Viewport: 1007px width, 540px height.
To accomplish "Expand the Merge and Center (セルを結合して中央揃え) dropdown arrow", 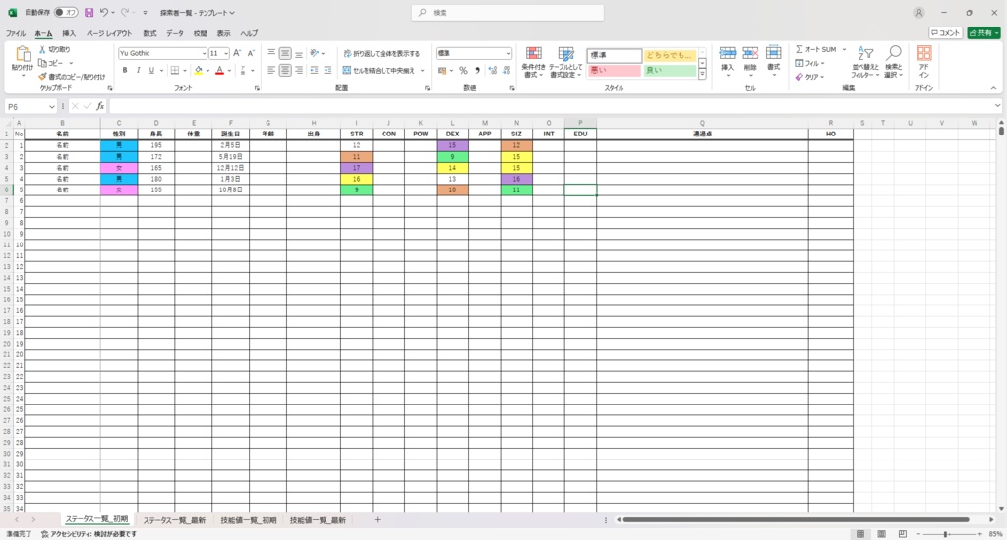I will point(423,70).
